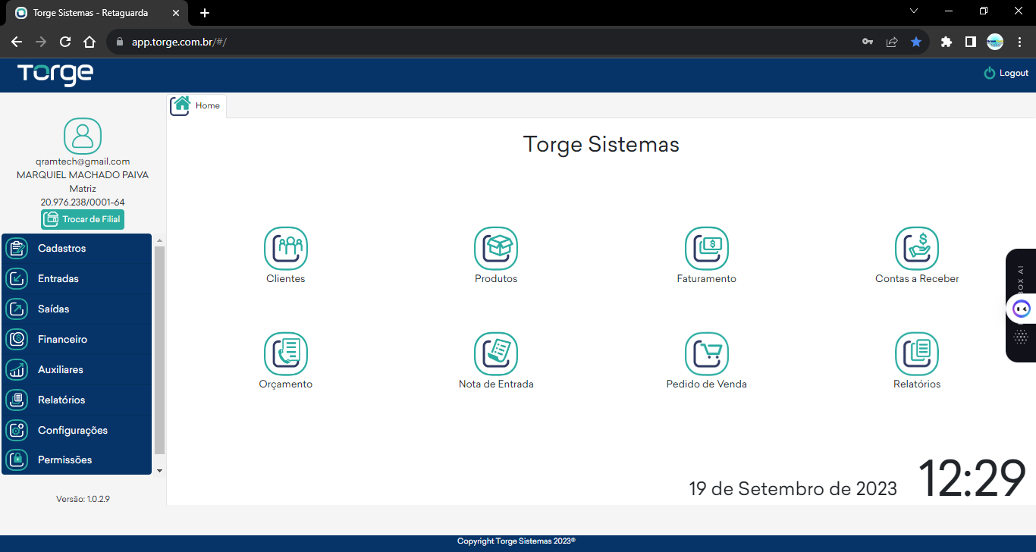Open the Relatórios icon on home grid
This screenshot has height=552, width=1036.
coord(916,354)
